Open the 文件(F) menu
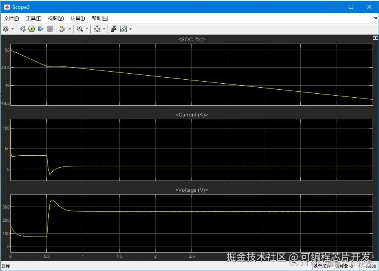This screenshot has height=271, width=379. click(x=11, y=18)
